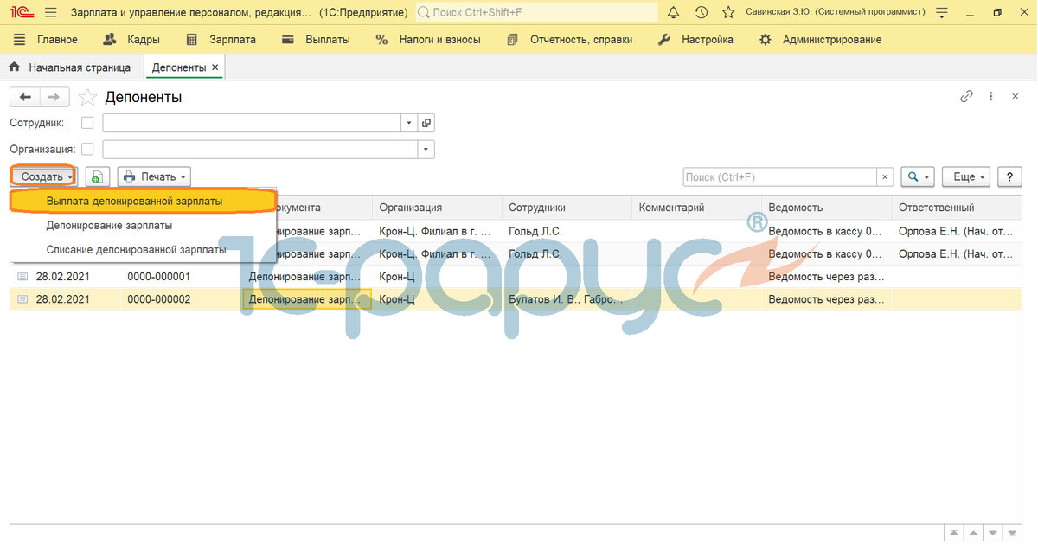
Task: Clear the list search field
Action: [885, 176]
